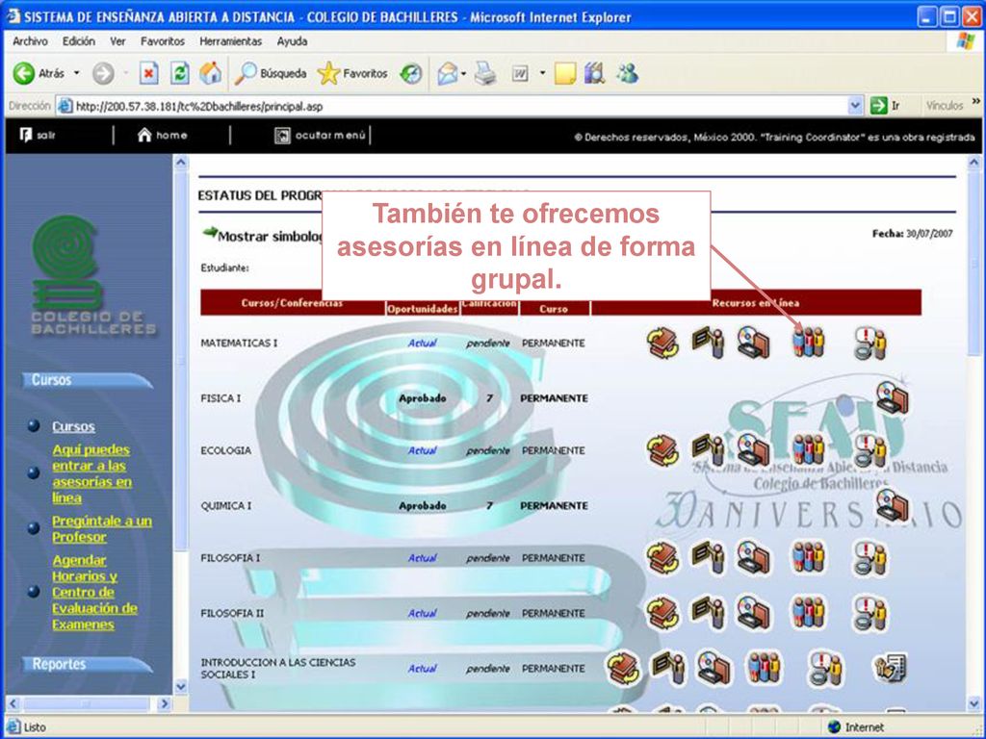This screenshot has height=739, width=986.
Task: Open Ciencias Sociales I calculator document icon
Action: pos(891,669)
